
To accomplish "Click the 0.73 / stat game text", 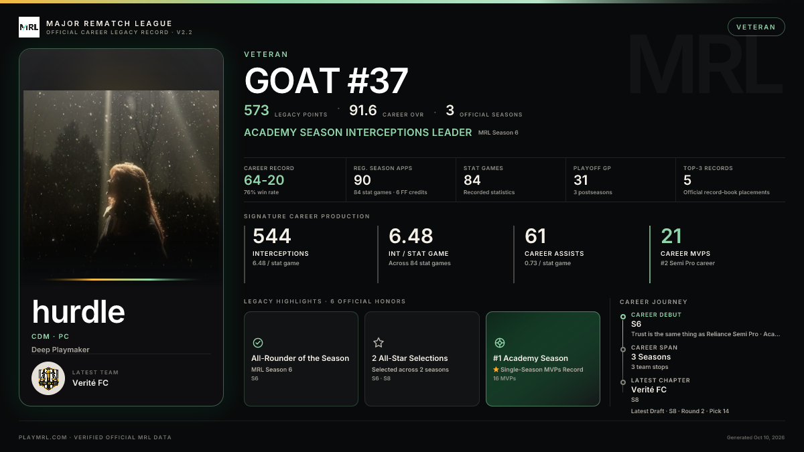I will 547,263.
